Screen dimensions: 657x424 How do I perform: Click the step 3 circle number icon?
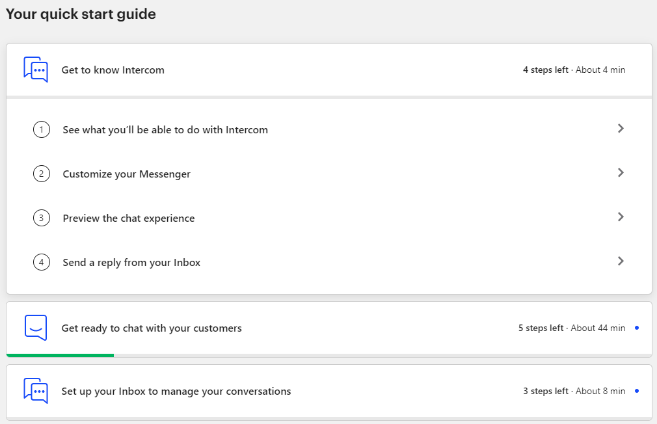[42, 218]
